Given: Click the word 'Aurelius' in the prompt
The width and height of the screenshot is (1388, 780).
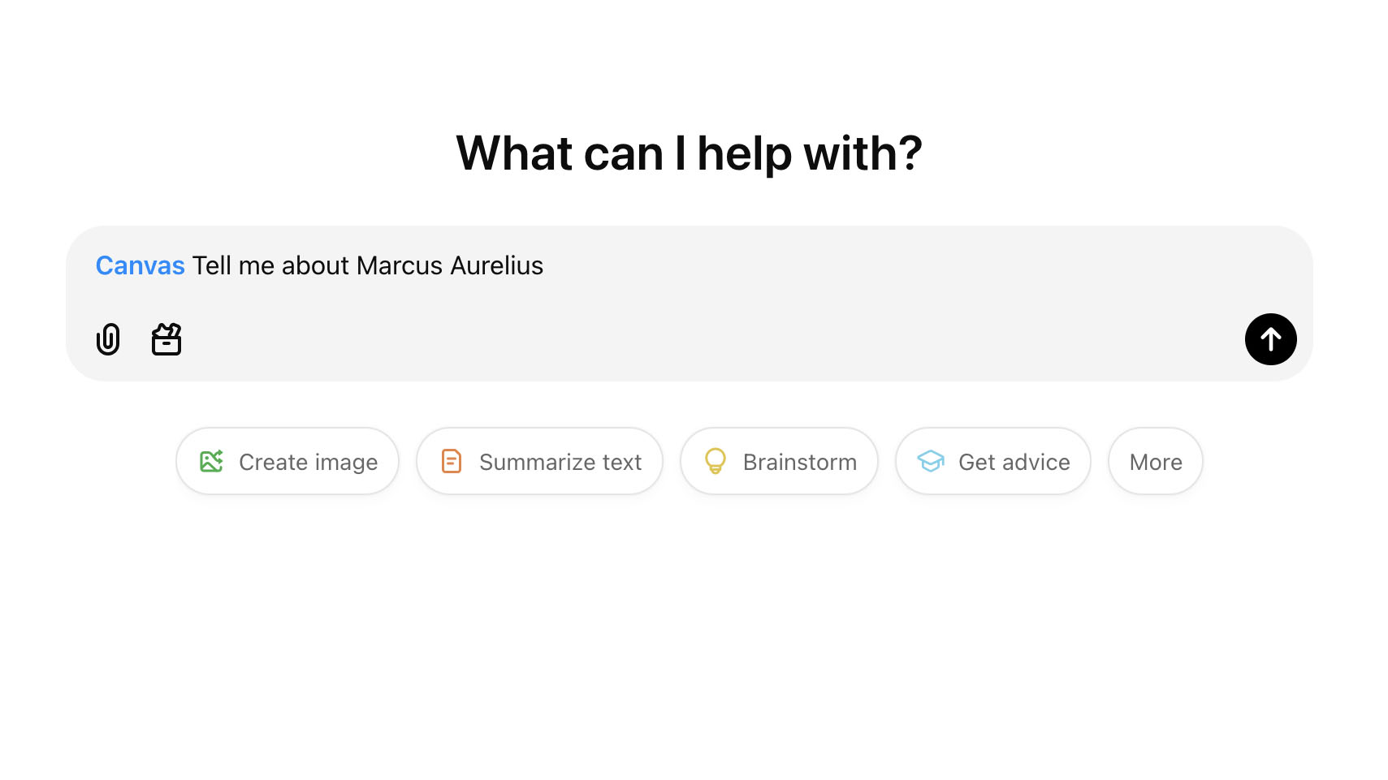Looking at the screenshot, I should [x=496, y=265].
